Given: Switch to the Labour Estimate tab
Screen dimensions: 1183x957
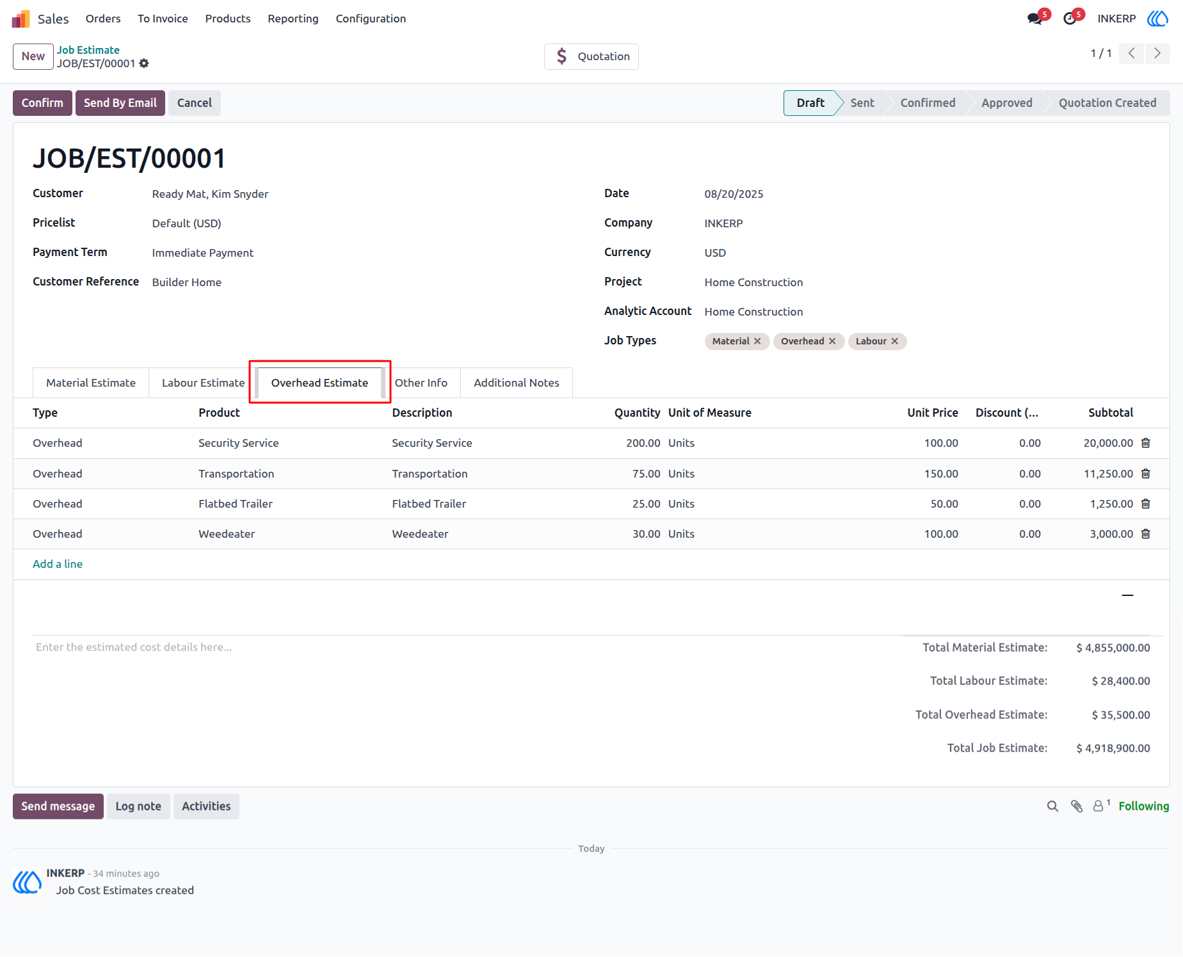Looking at the screenshot, I should (203, 383).
